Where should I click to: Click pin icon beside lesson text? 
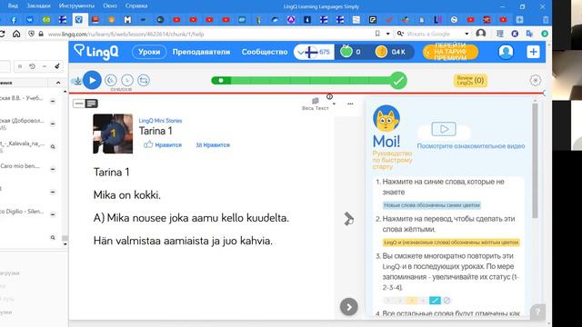[x=348, y=219]
